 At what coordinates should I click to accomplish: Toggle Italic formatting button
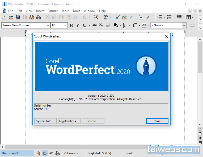78,25
